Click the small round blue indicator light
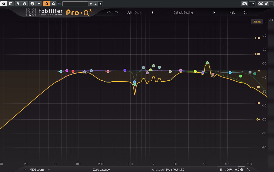Screen dimensions: 274x172 [59, 4]
